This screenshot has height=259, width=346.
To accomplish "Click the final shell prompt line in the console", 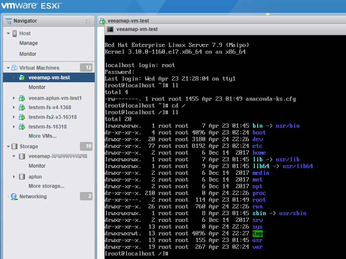I will coord(137,253).
